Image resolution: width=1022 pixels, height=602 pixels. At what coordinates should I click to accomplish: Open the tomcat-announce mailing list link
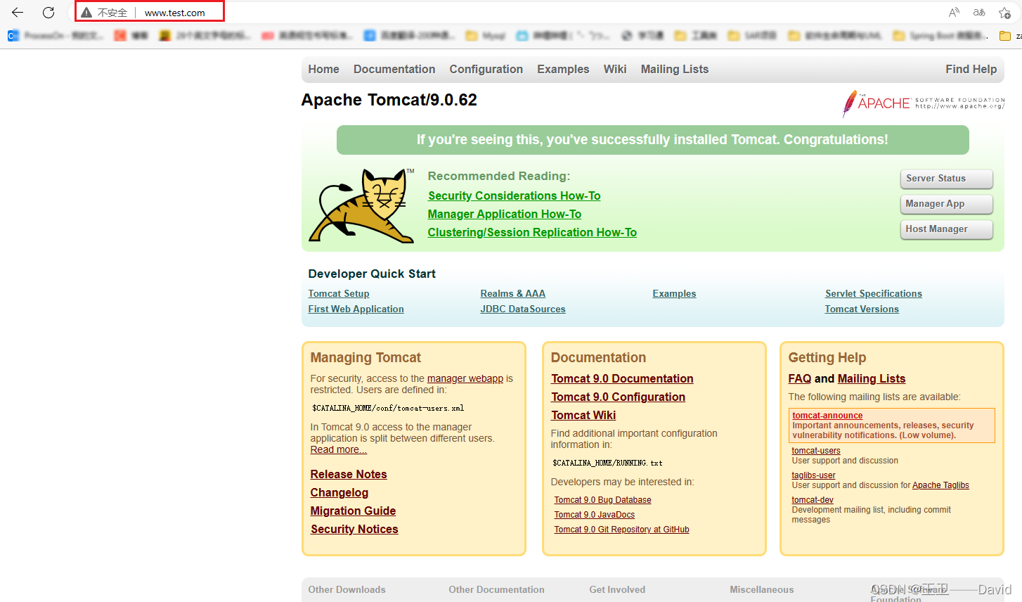[827, 416]
